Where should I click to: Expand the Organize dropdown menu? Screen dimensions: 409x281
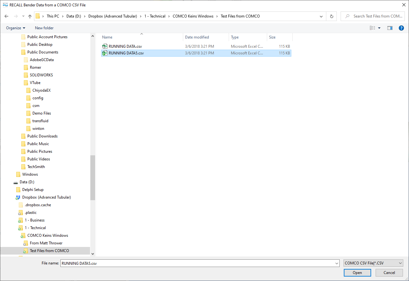point(16,28)
